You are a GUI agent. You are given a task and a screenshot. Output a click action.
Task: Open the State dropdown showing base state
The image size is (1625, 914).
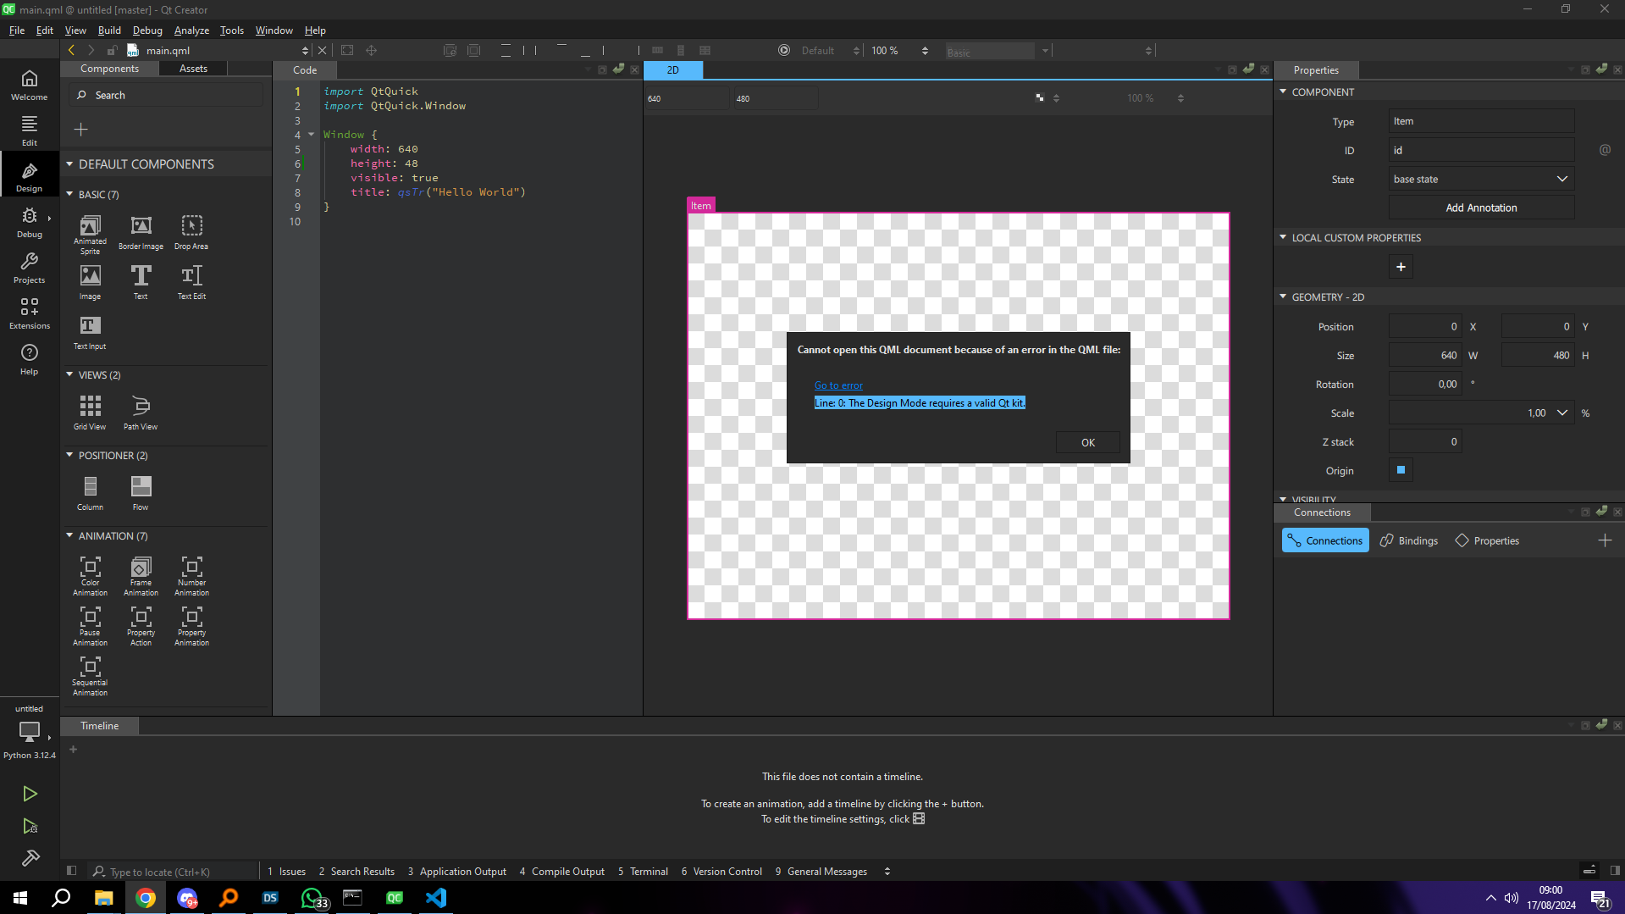1481,179
